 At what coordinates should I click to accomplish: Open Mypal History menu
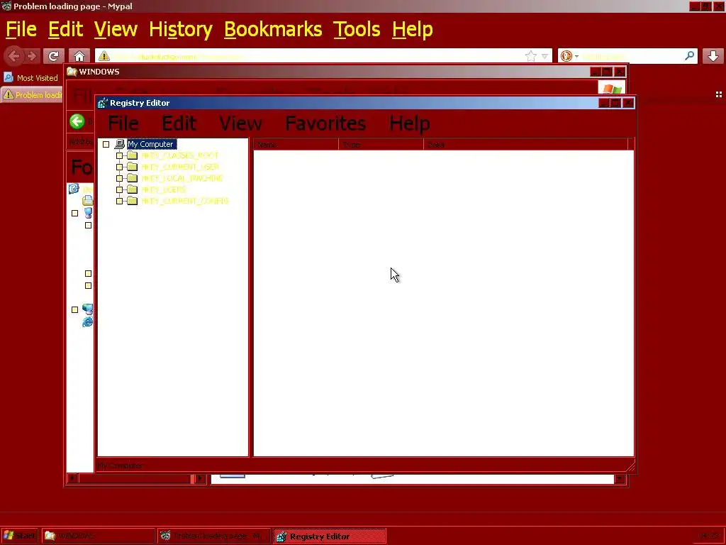pyautogui.click(x=181, y=29)
